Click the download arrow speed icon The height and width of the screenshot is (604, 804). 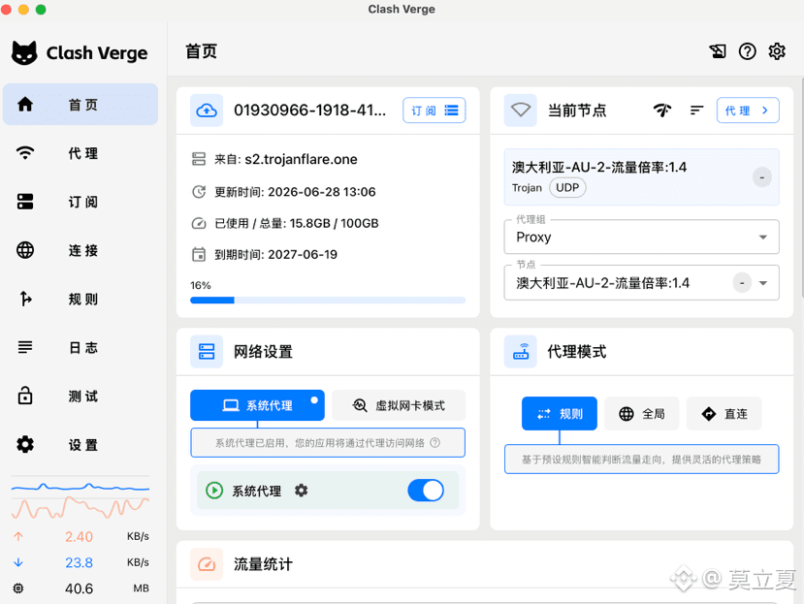point(18,562)
